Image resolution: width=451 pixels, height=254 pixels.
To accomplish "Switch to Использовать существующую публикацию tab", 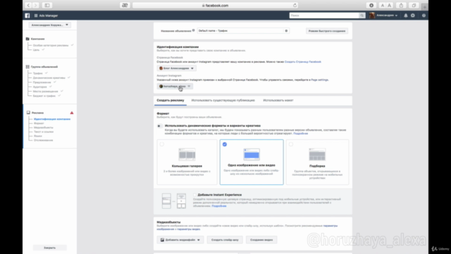I will 223,100.
